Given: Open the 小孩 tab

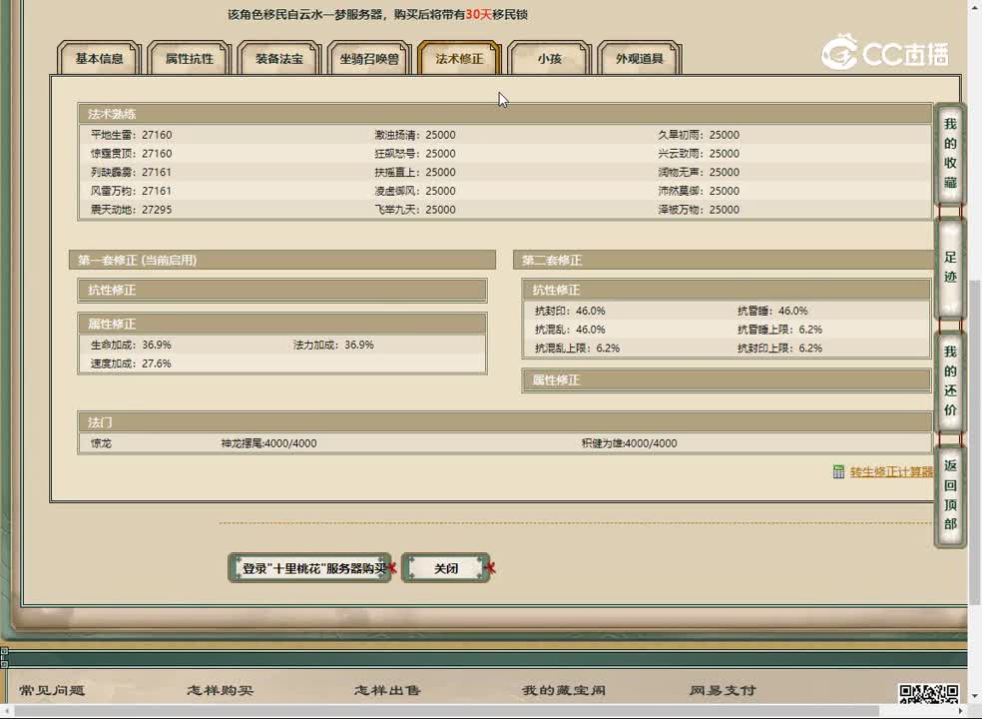Looking at the screenshot, I should (x=549, y=59).
